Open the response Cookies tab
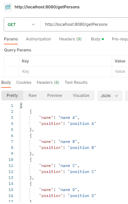The height and width of the screenshot is (204, 128). (24, 82)
